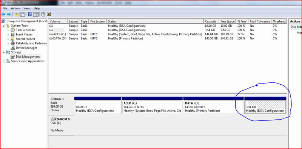The image size is (302, 149).
Task: Open the View menu
Action: tap(26, 8)
